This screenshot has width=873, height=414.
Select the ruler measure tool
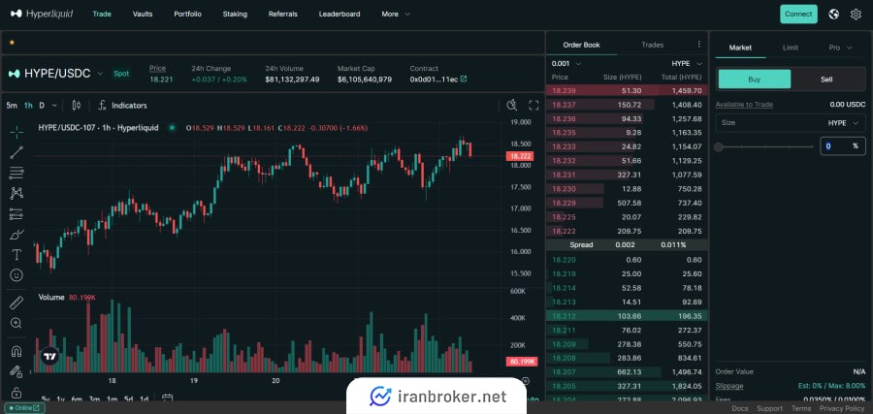pos(16,303)
